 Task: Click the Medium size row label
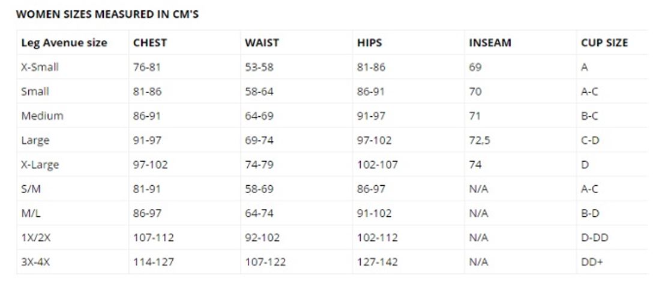[x=42, y=116]
